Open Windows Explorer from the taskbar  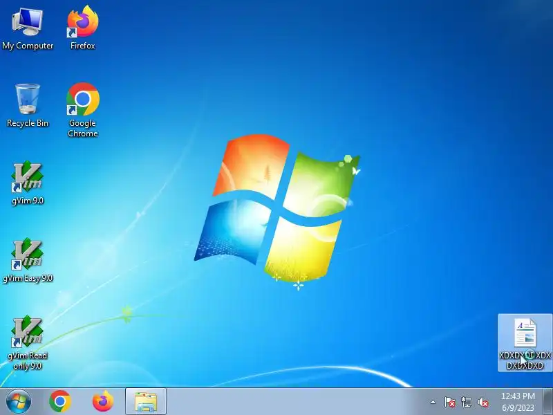pyautogui.click(x=146, y=402)
